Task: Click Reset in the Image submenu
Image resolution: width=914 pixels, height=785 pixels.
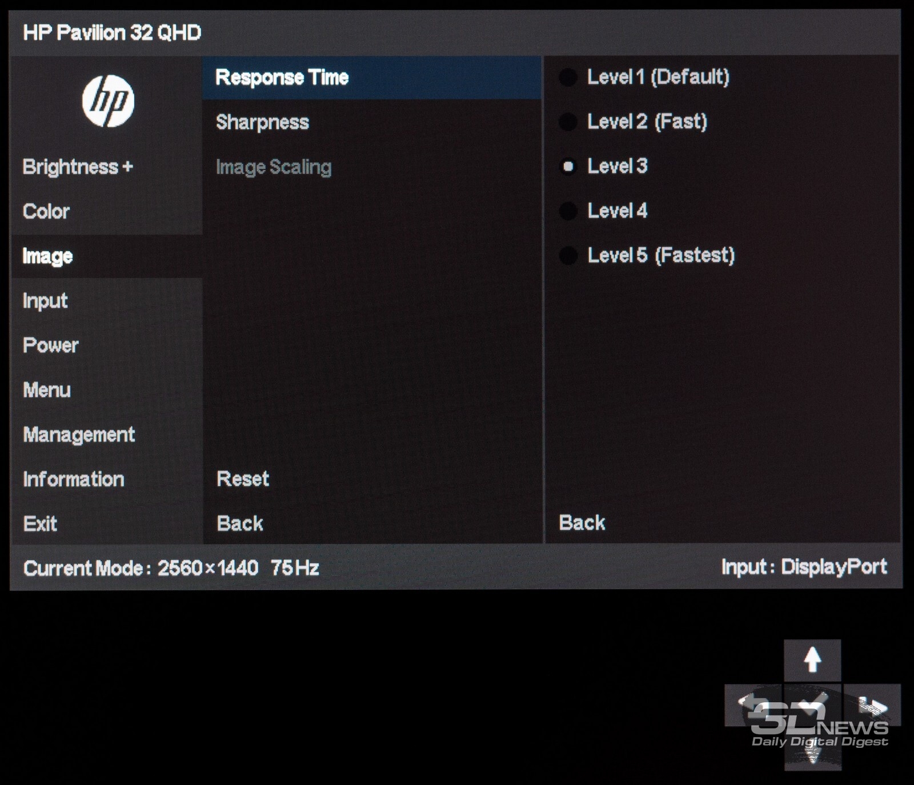Action: 243,478
